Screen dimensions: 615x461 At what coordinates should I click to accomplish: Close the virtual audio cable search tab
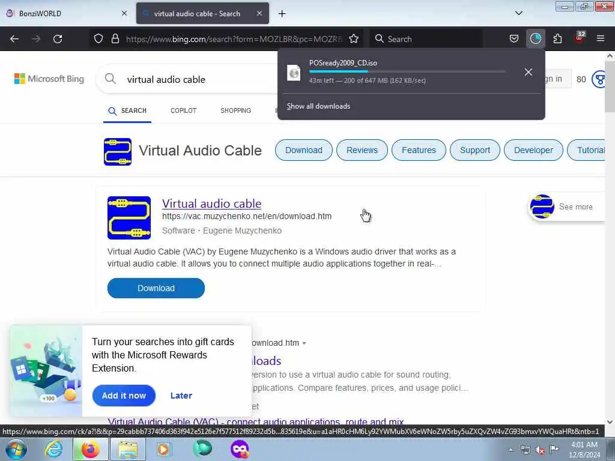(259, 13)
